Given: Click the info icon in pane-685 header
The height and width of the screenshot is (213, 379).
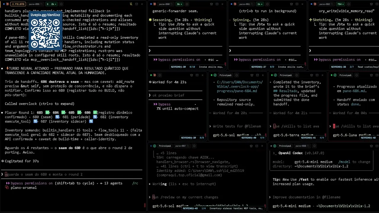Looking at the screenshot, I should (x=61, y=4).
